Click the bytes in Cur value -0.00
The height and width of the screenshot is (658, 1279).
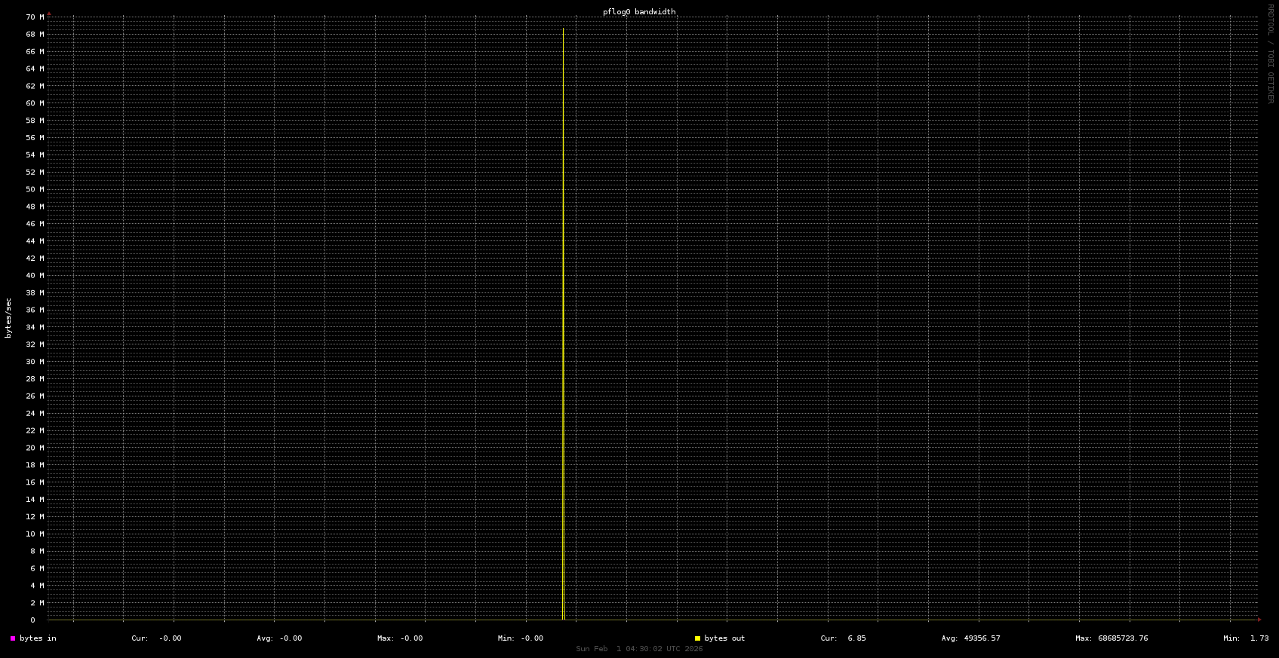tap(170, 638)
